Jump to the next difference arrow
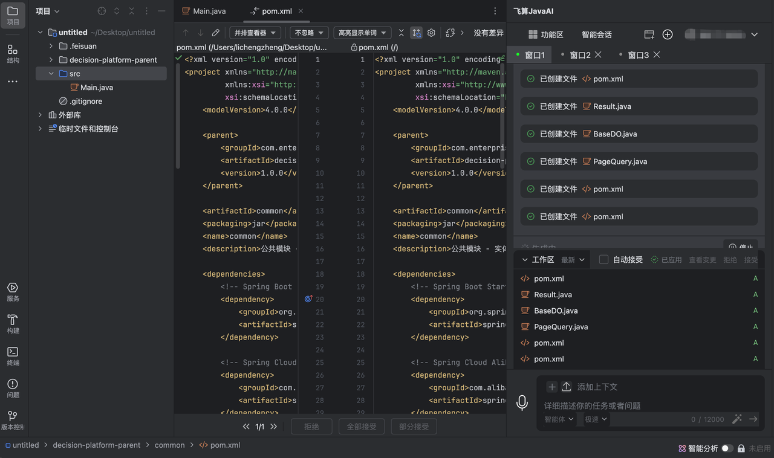Image resolution: width=774 pixels, height=458 pixels. coord(201,33)
